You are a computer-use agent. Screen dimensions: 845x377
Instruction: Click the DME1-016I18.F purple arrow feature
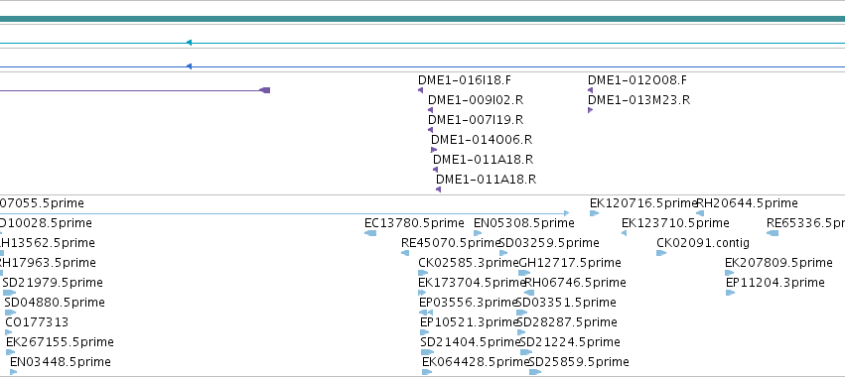(x=420, y=90)
